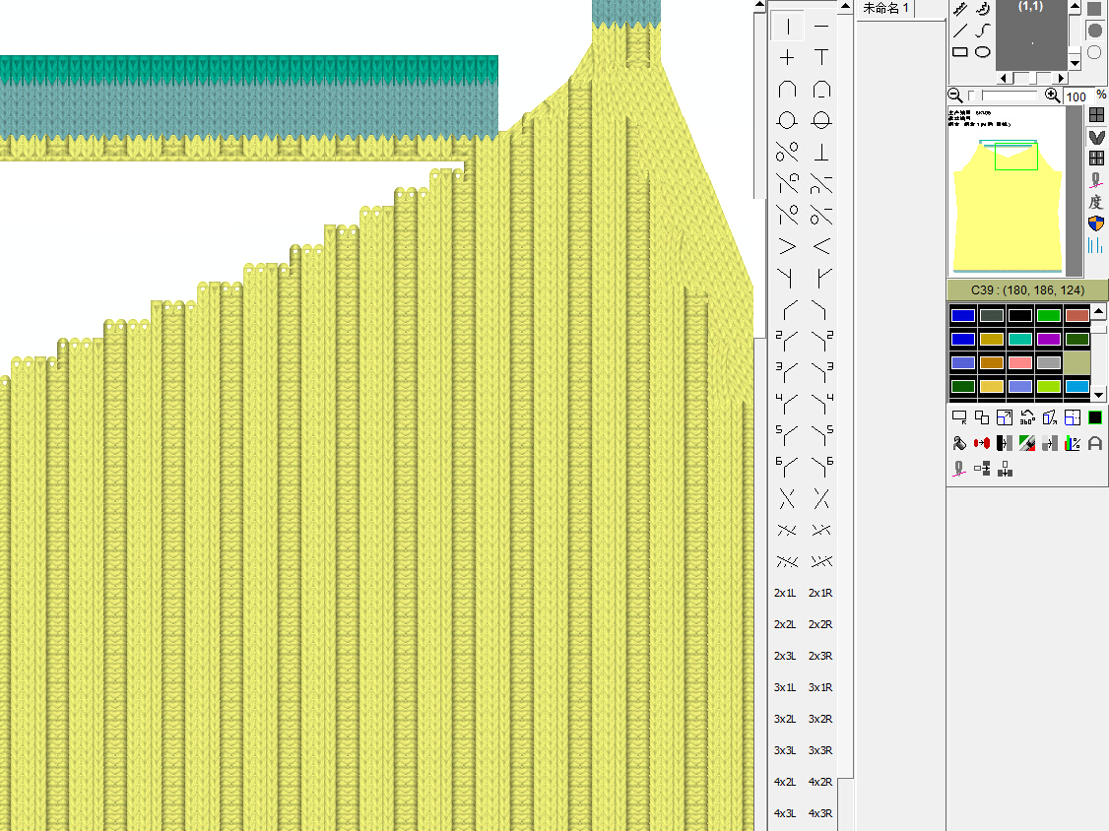The width and height of the screenshot is (1109, 831).
Task: Select the circle-with-line tuck symbol
Action: pyautogui.click(x=821, y=121)
